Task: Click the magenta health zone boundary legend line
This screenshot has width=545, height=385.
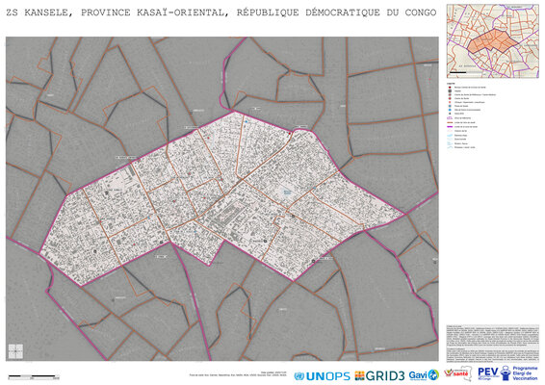Action: (450, 127)
